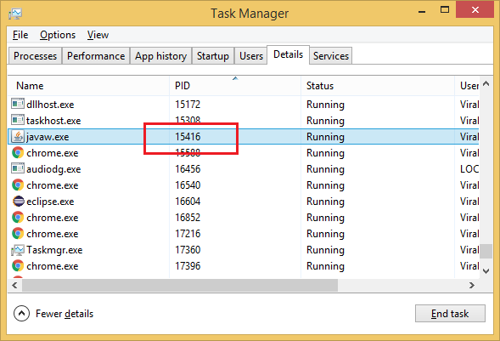500x341 pixels.
Task: Sort by the Status column header
Action: click(378, 86)
